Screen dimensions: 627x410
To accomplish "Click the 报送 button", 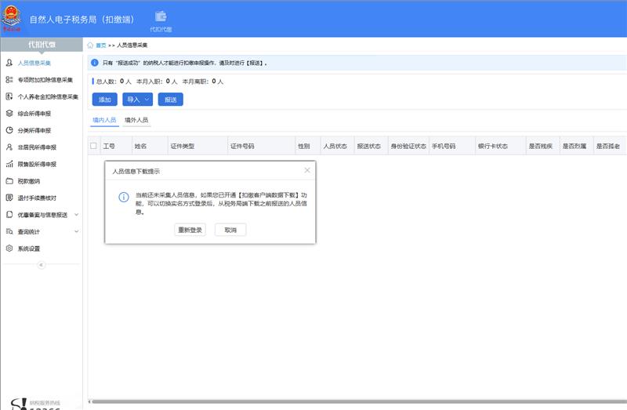I will click(170, 100).
